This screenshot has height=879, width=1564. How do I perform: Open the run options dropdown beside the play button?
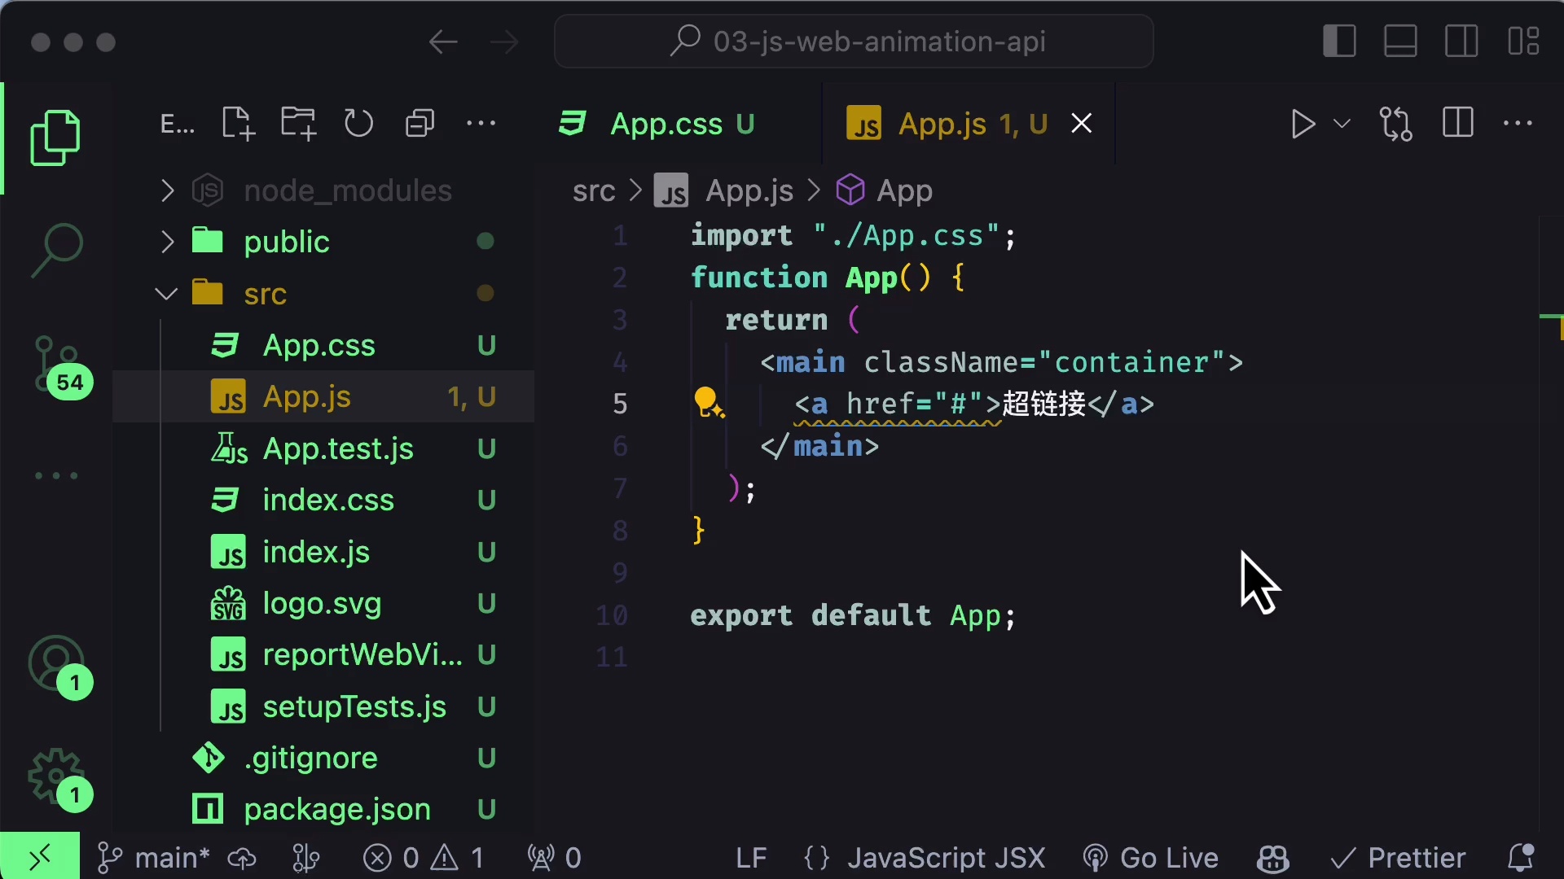tap(1342, 124)
